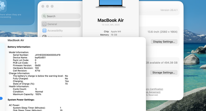Click the '13-inch, M4, 2025' subtitle
206x111 pixels.
[x=111, y=25]
